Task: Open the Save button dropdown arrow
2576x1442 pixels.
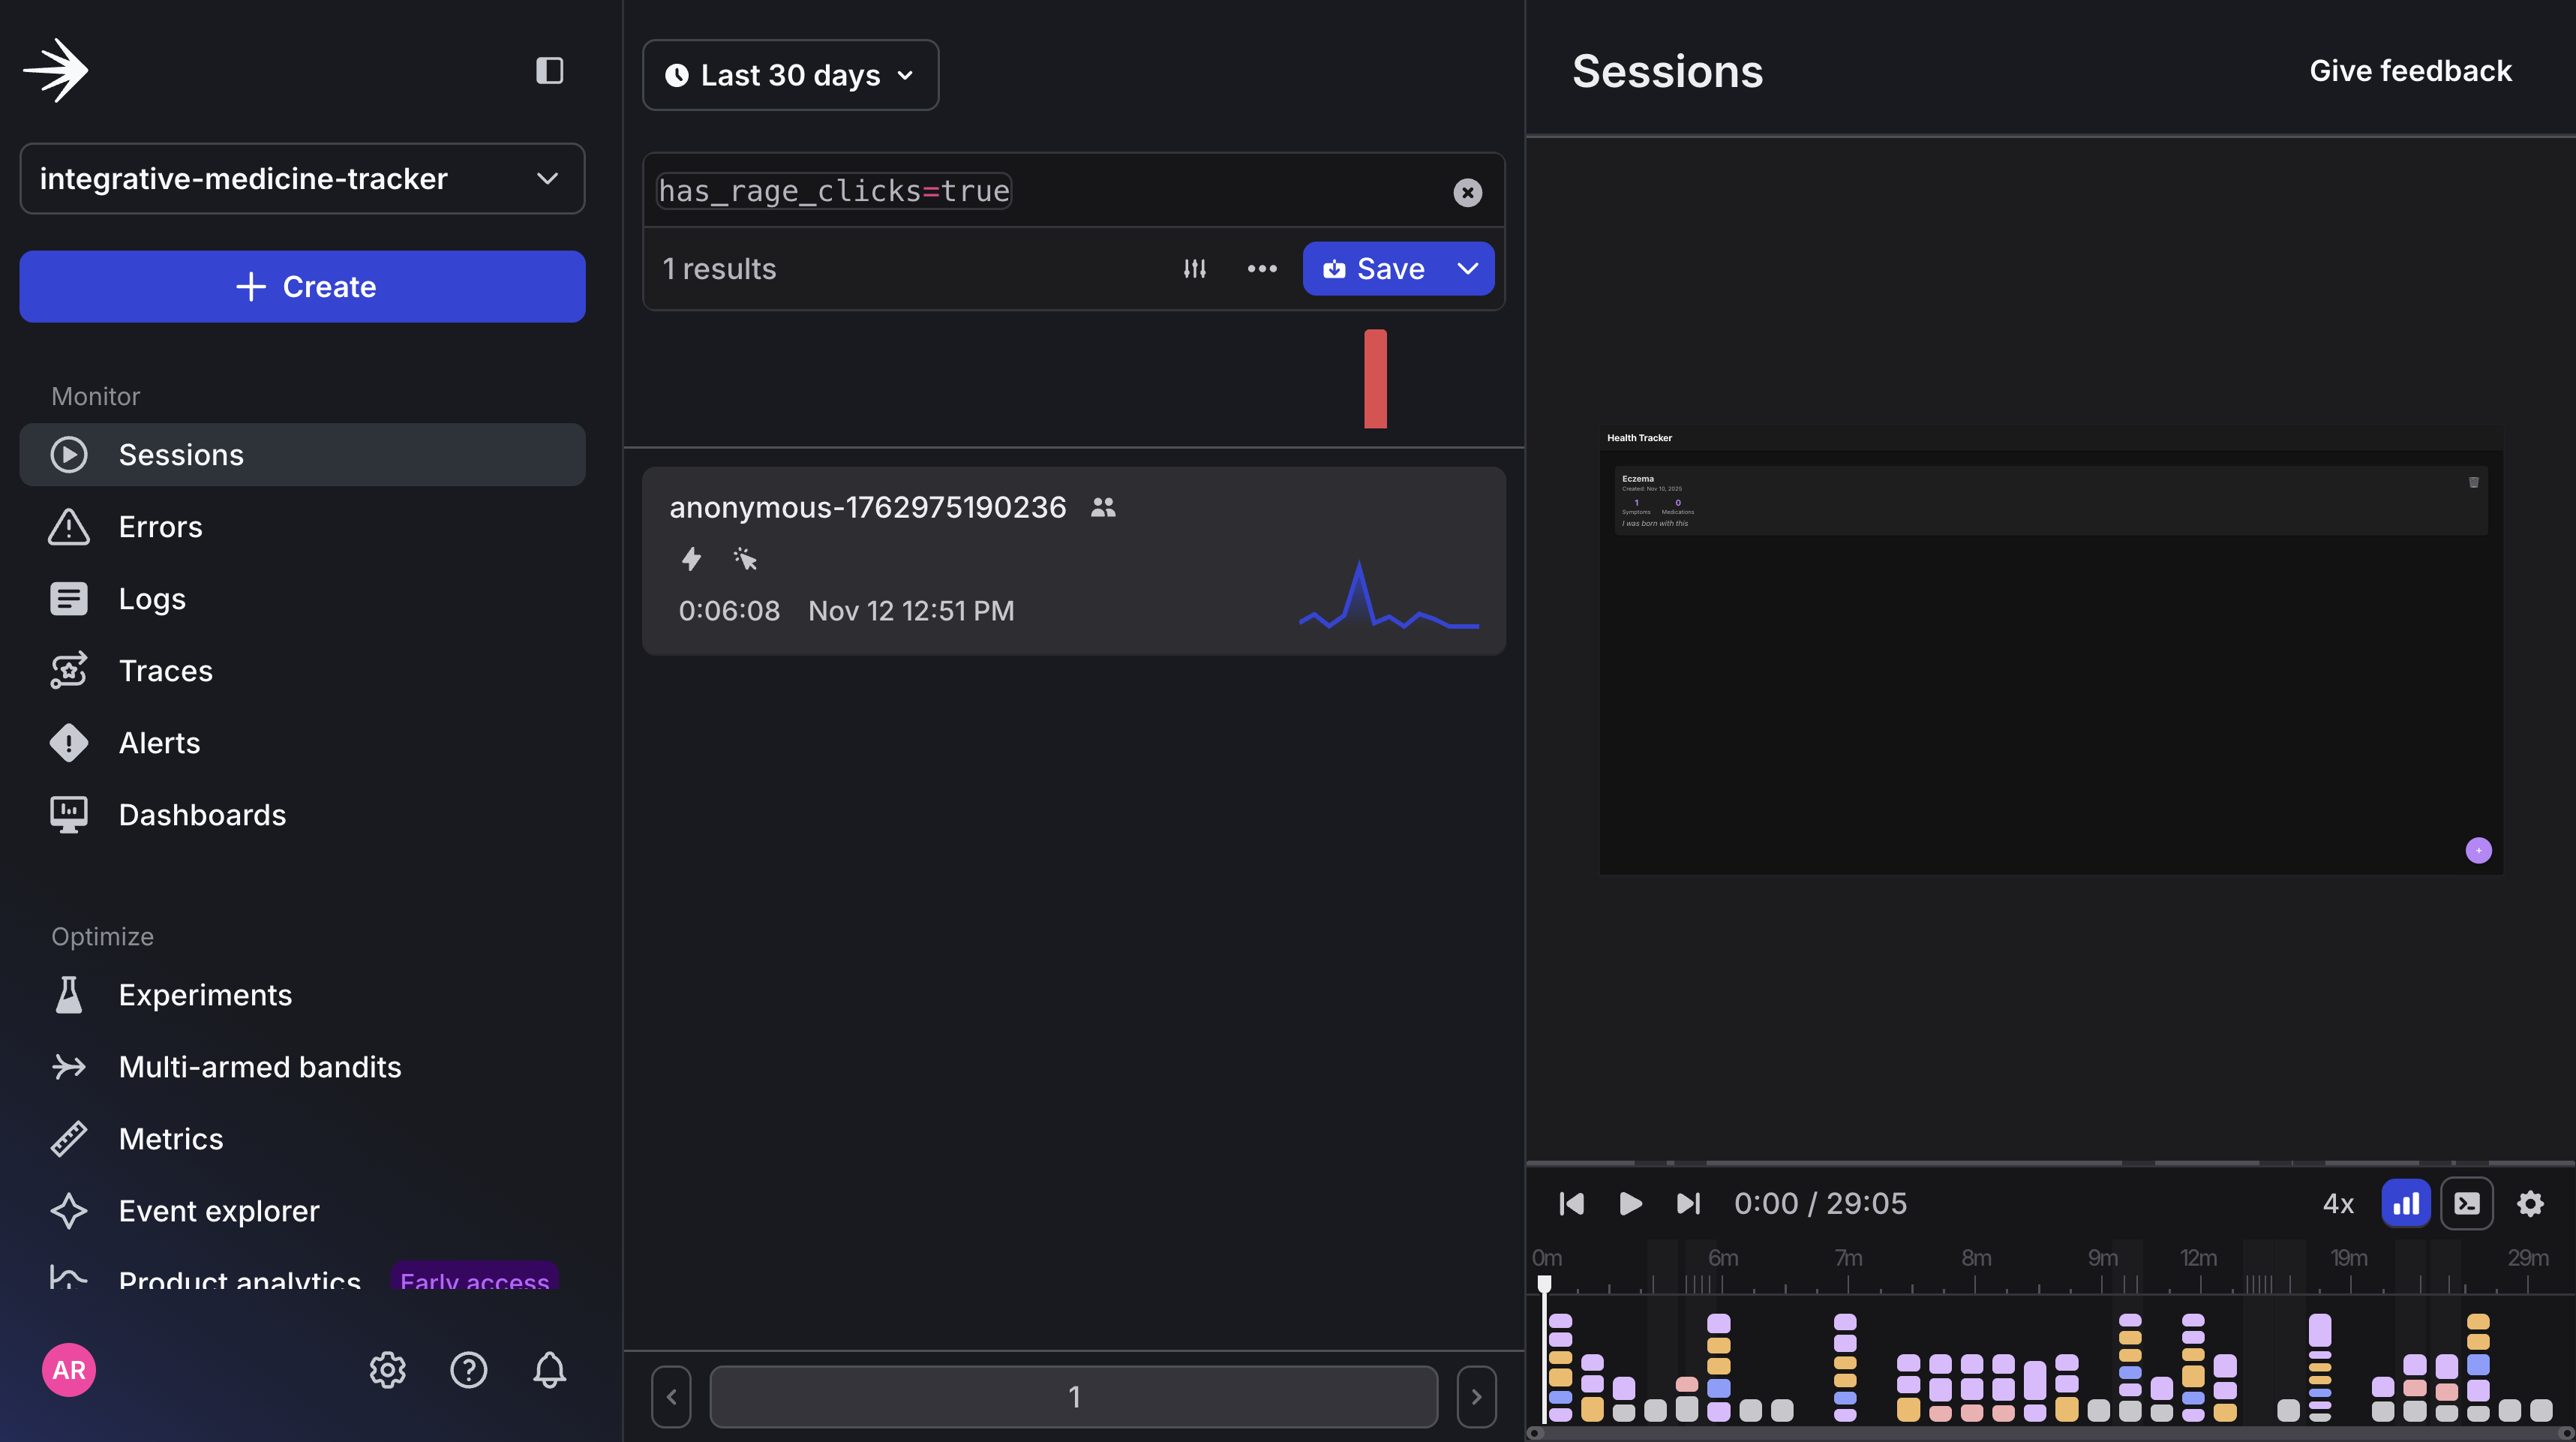Action: [x=1467, y=268]
